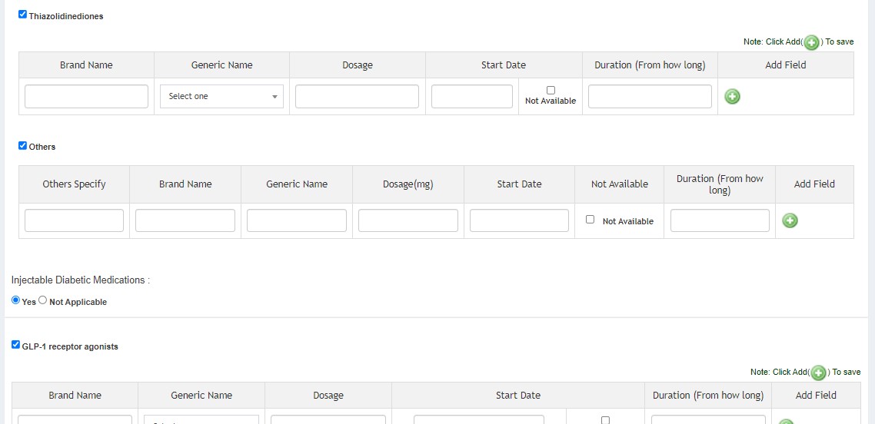Screen dimensions: 875x424
Task: Open Thiazolidinediones Generic Name dropdown
Action: [x=221, y=97]
